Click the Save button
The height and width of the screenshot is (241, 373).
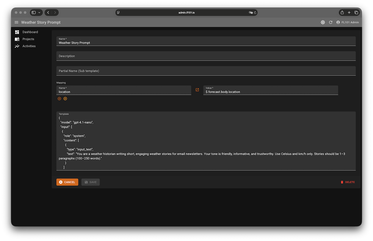91,182
